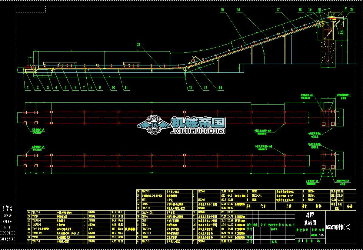The image size is (363, 250).
Task: Click the 备注 column header
Action: click(350, 206)
